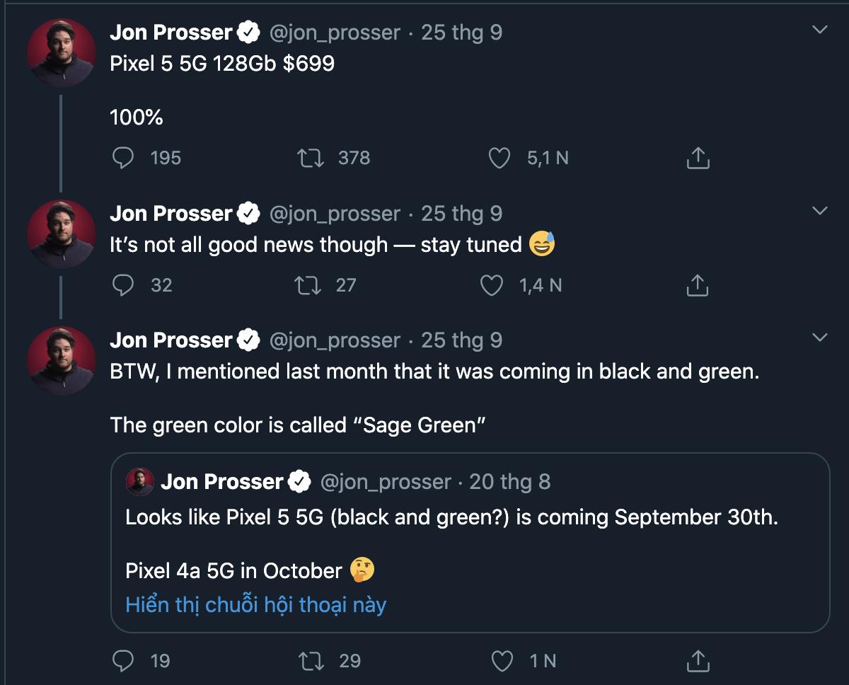Click "Hiển thị chuỗi hội thoại này" link
849x685 pixels.
[x=255, y=605]
